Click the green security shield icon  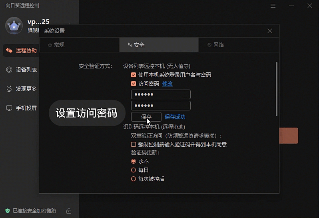tap(7, 210)
